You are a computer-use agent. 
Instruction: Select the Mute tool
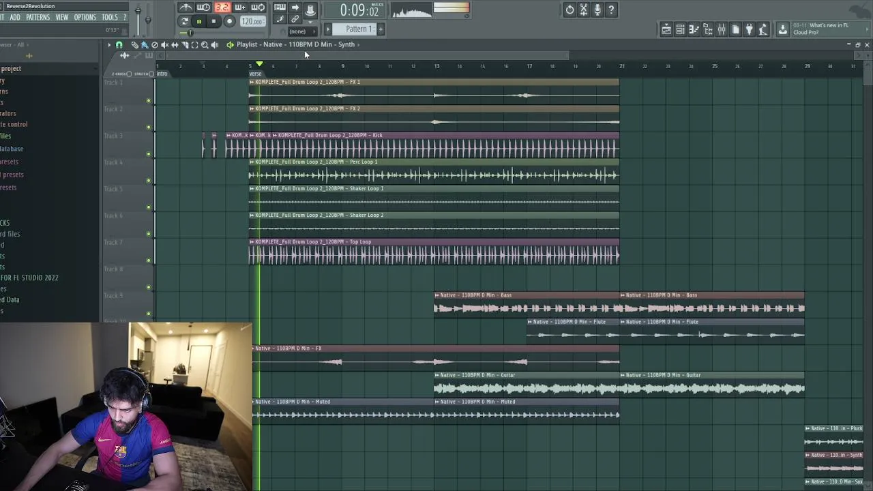(164, 44)
